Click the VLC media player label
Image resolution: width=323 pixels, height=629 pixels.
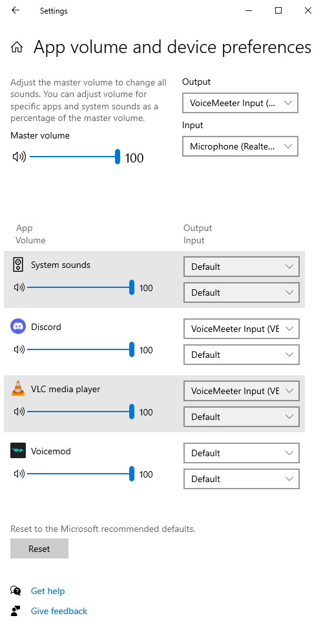tap(66, 389)
